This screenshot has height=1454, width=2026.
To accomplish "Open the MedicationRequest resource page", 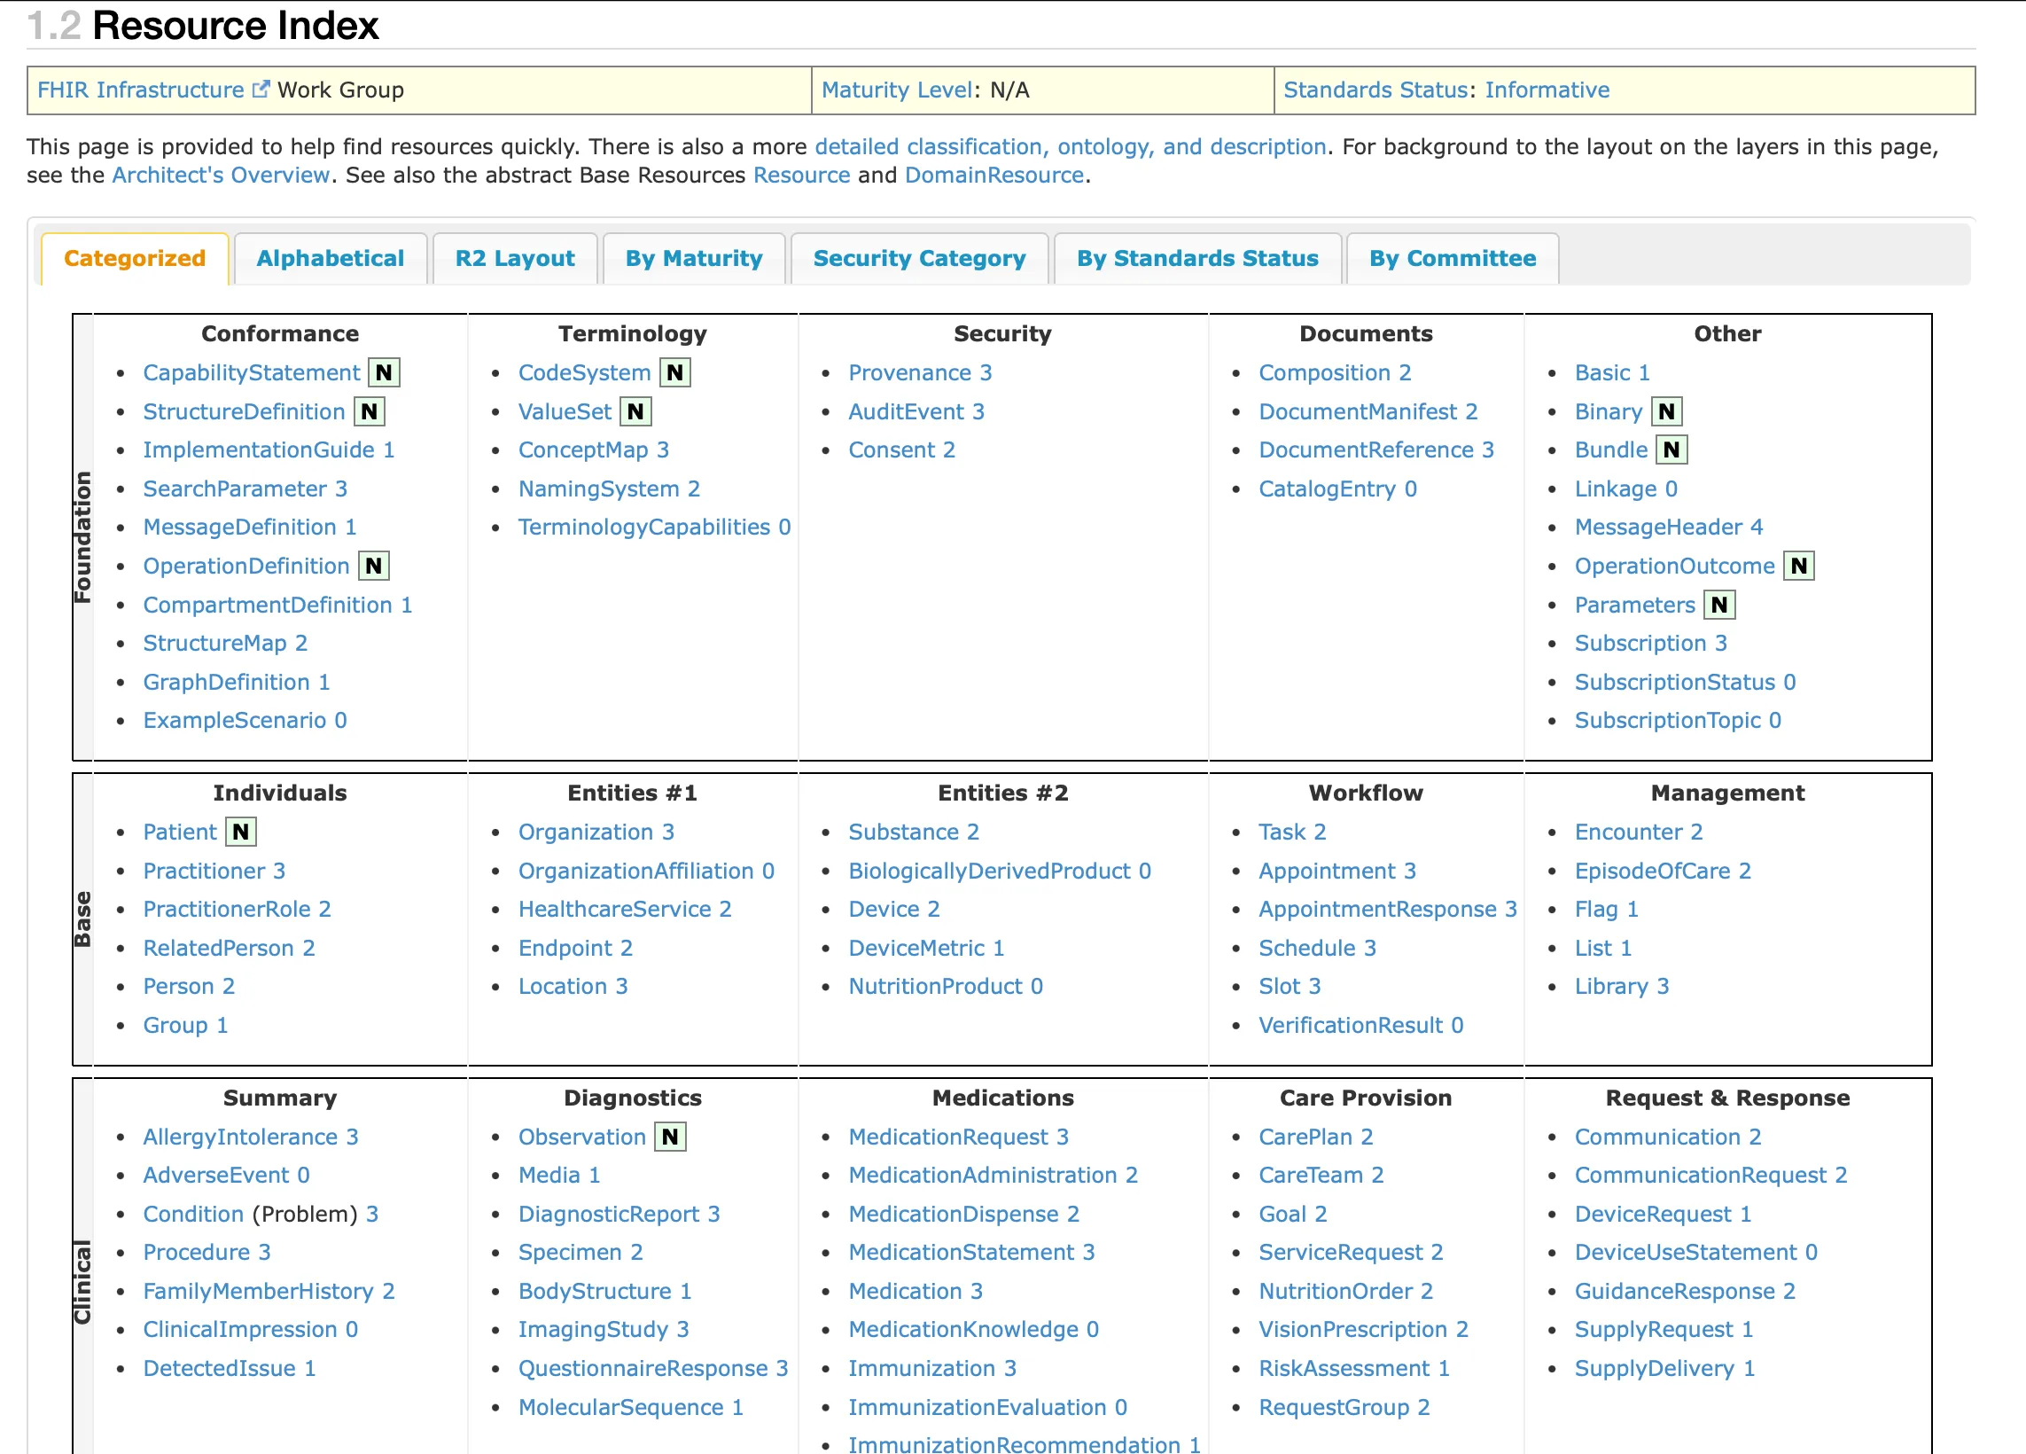I will pos(947,1136).
